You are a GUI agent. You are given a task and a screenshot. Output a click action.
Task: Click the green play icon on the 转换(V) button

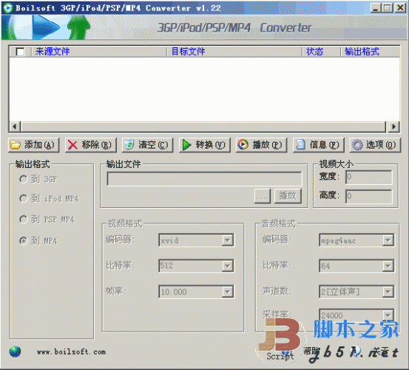coord(186,145)
